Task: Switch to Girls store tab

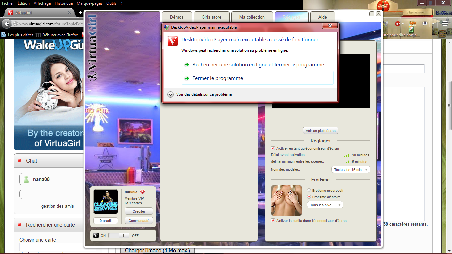Action: click(x=211, y=17)
